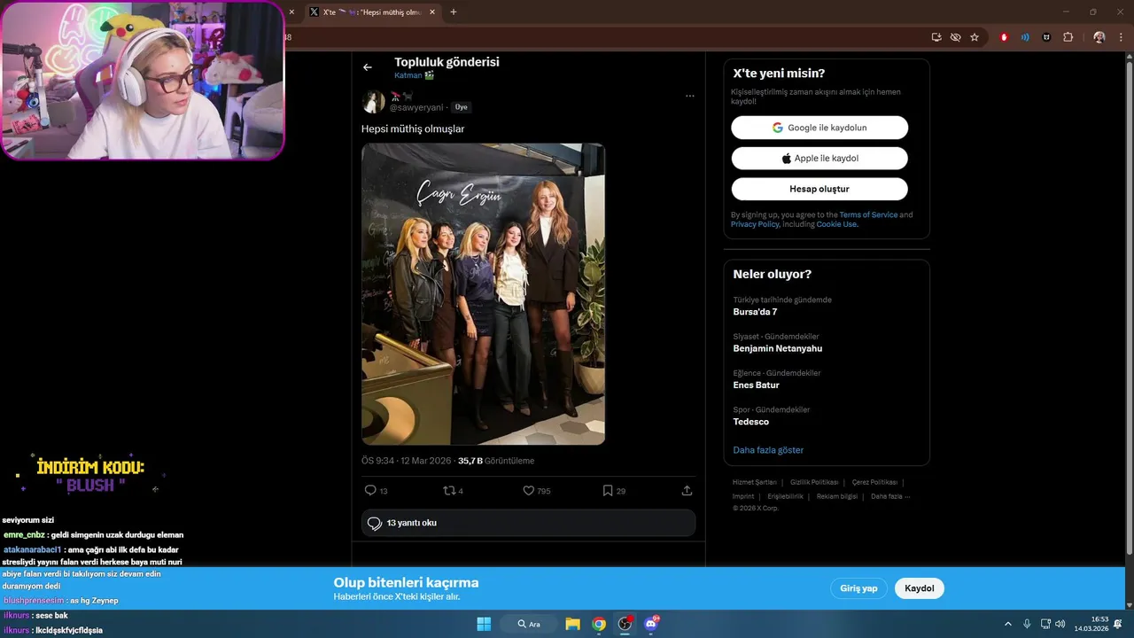Click Giriş yap in the bottom banner
This screenshot has height=638, width=1134.
858,588
